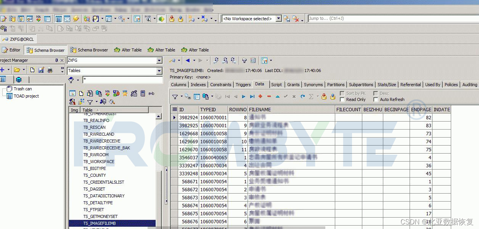The image size is (479, 229).
Task: Open the Tables object type dropdown
Action: point(159,70)
